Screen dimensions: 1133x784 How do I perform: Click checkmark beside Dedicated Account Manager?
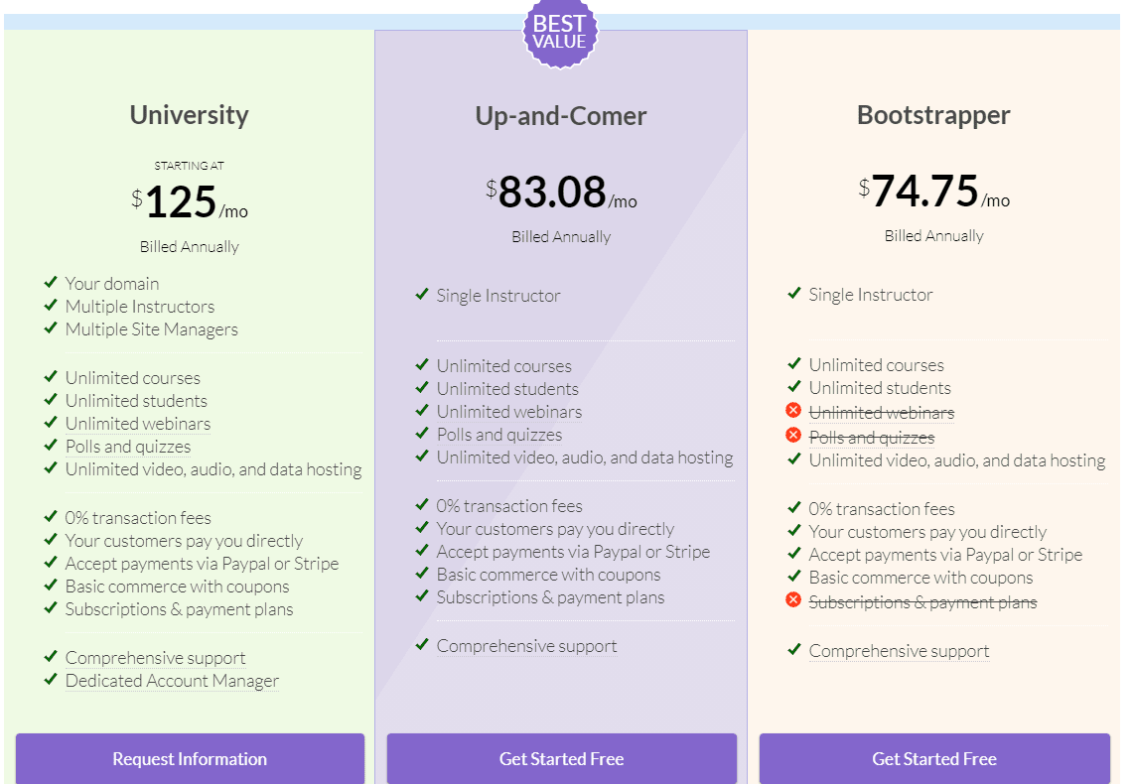point(51,680)
